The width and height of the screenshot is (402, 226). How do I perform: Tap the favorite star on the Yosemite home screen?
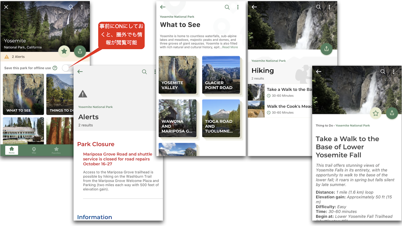64,51
